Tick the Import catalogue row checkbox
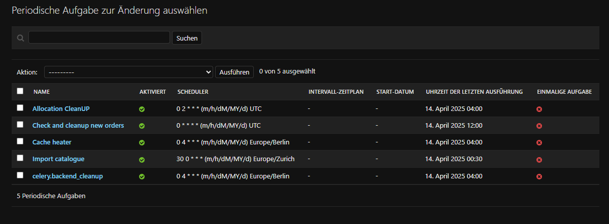Screen dimensions: 609x224 [x=20, y=158]
